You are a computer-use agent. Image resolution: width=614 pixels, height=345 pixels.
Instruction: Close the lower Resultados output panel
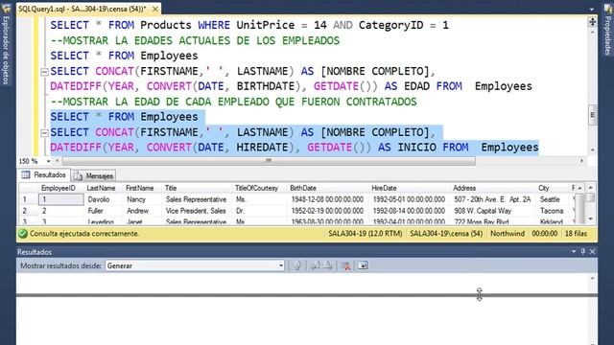(592, 251)
